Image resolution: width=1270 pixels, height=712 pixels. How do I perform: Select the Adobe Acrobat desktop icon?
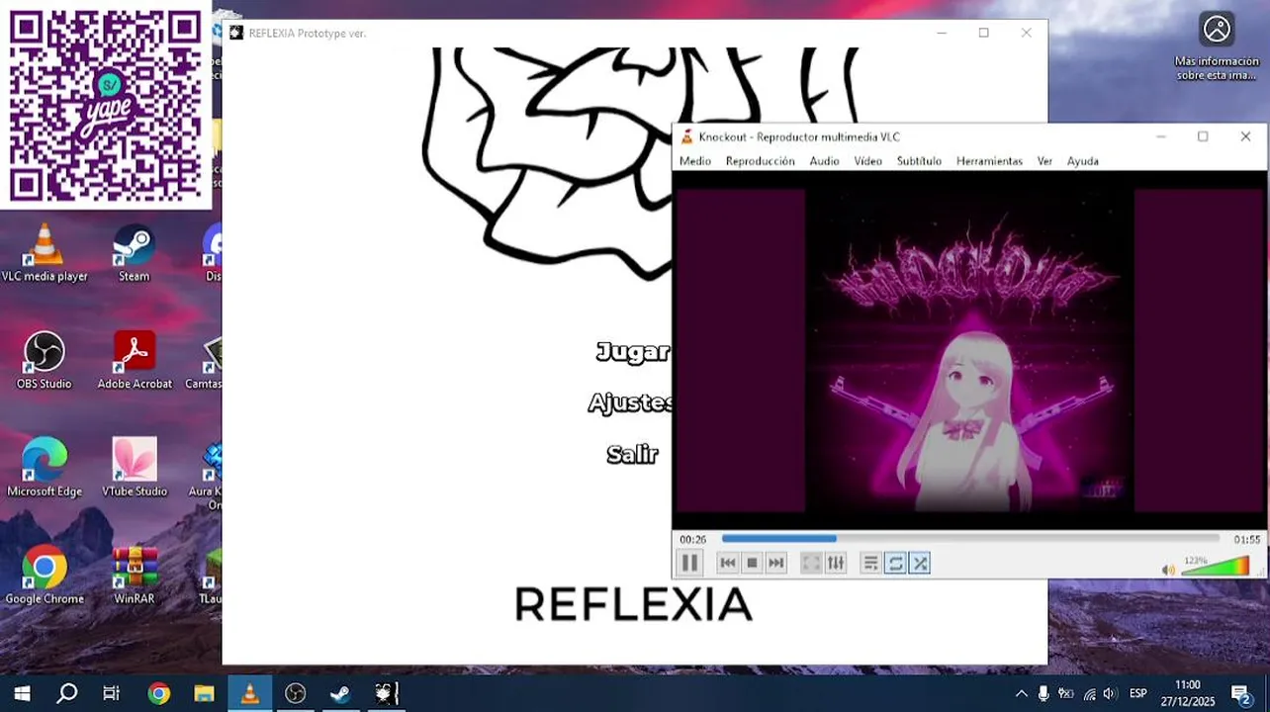coord(135,361)
